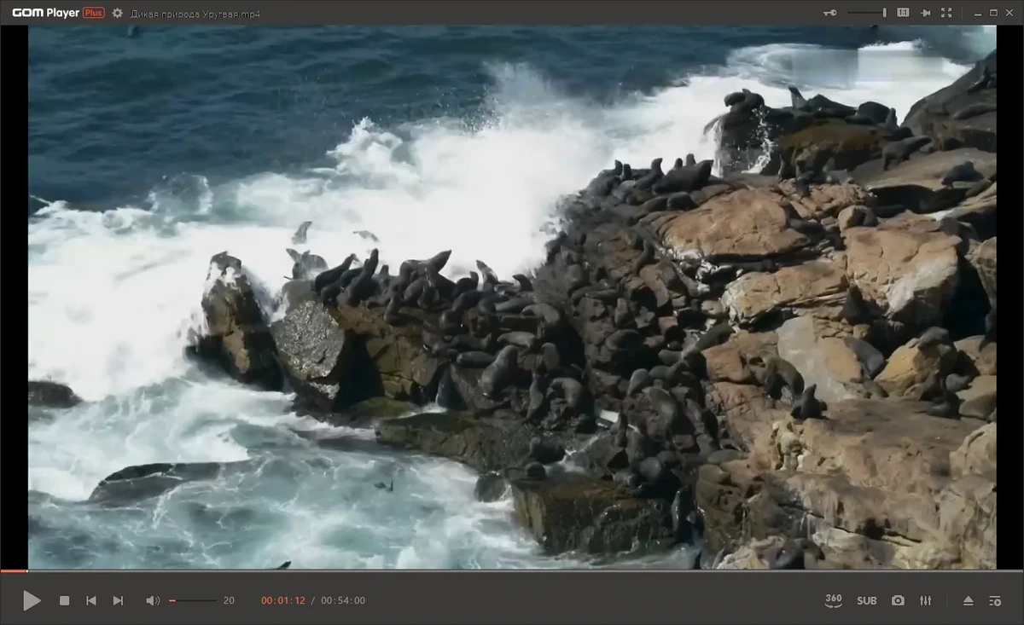Click the key lock icon in title bar

(x=829, y=13)
